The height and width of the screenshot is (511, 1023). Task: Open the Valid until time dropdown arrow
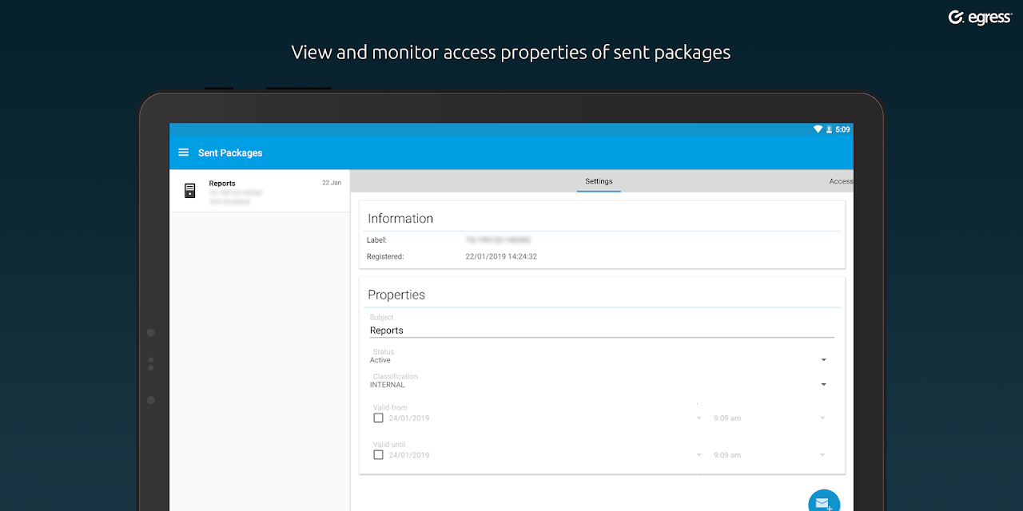pyautogui.click(x=822, y=455)
